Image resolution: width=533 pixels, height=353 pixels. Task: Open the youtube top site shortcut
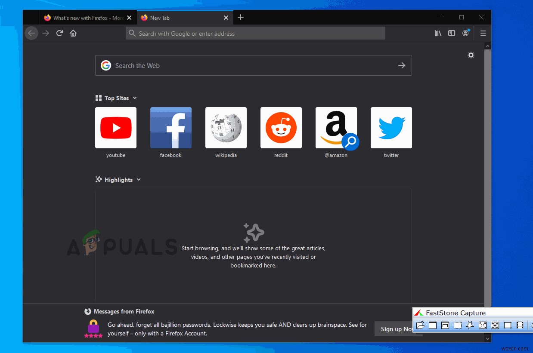(x=116, y=128)
